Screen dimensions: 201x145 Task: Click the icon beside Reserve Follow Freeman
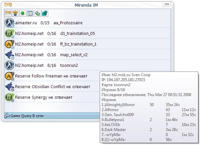pyautogui.click(x=9, y=76)
